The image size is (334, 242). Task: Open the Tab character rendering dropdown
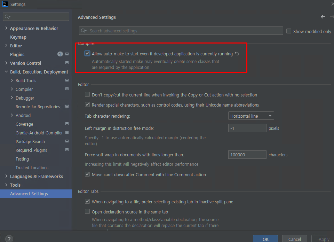pos(251,115)
